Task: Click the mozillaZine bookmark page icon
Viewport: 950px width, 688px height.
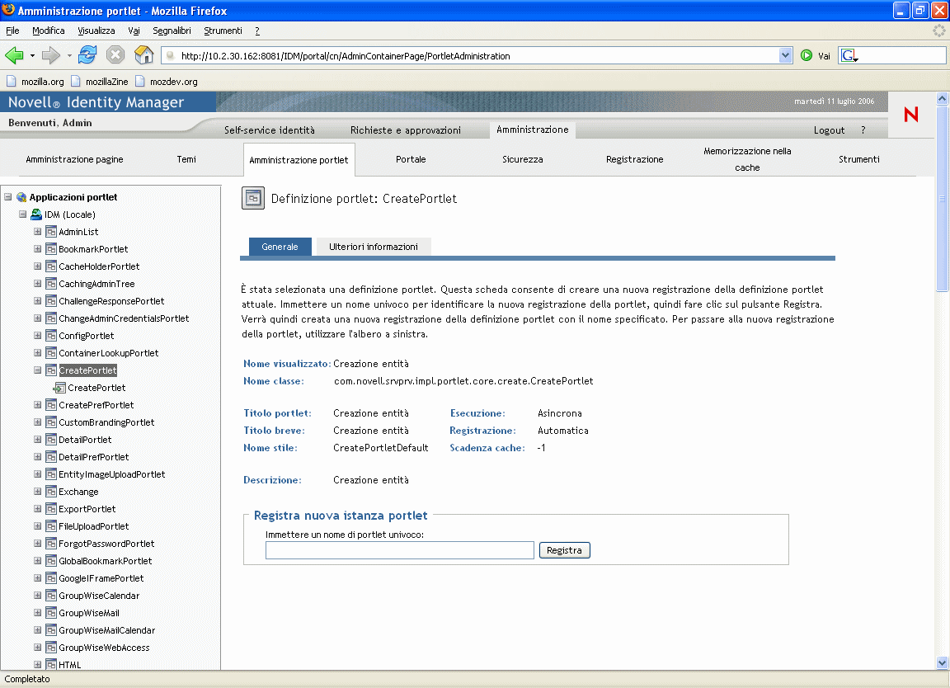Action: tap(76, 81)
